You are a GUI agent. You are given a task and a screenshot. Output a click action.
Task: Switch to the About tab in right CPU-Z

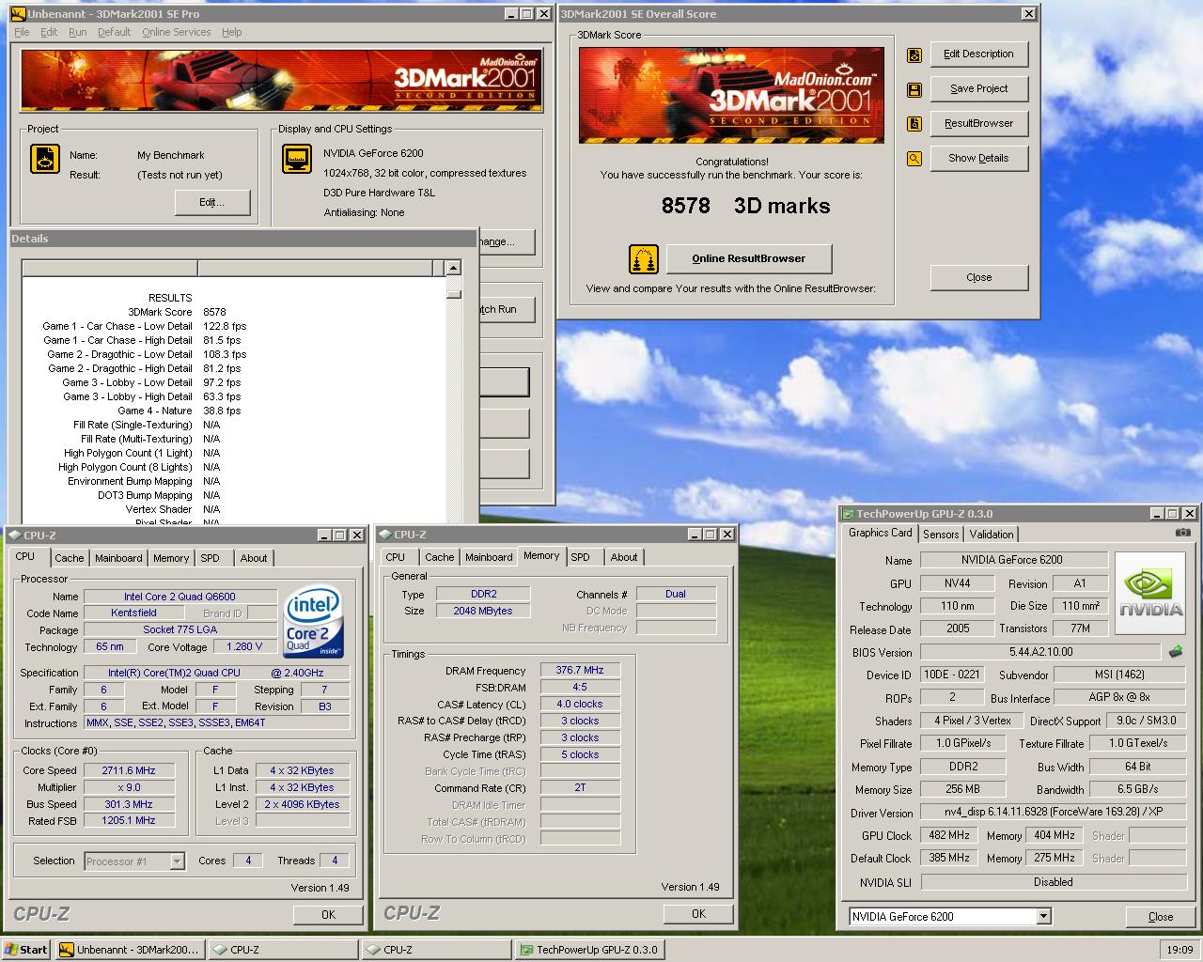pyautogui.click(x=624, y=557)
